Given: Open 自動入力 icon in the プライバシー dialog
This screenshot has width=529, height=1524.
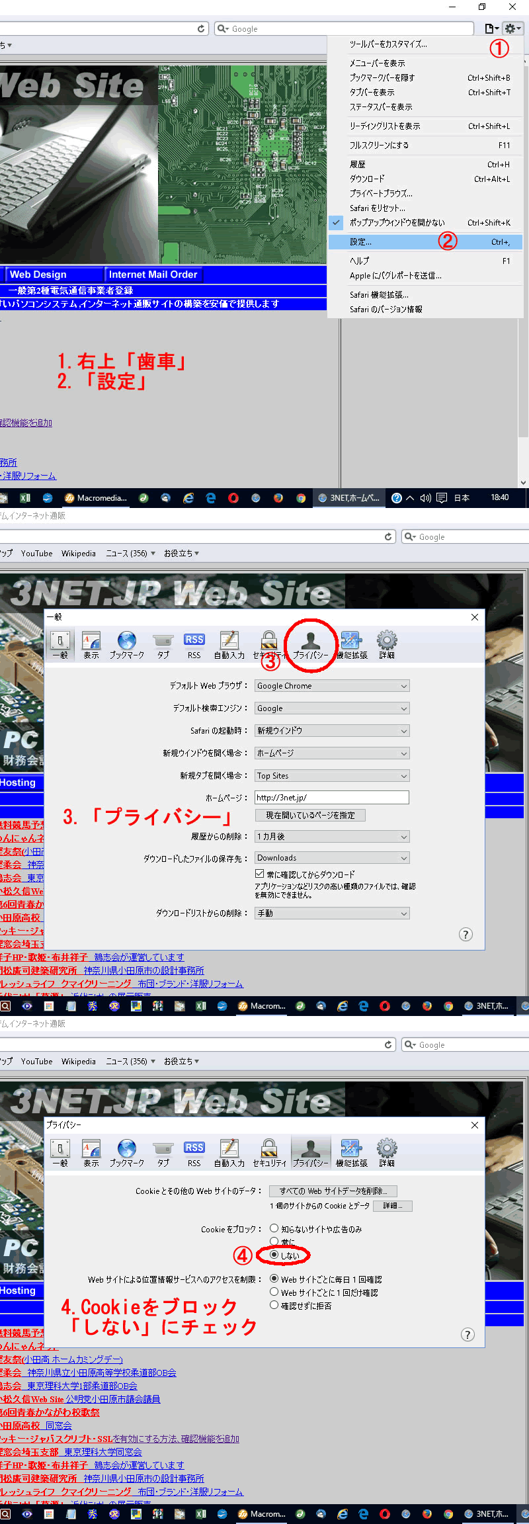Looking at the screenshot, I should point(229,1153).
